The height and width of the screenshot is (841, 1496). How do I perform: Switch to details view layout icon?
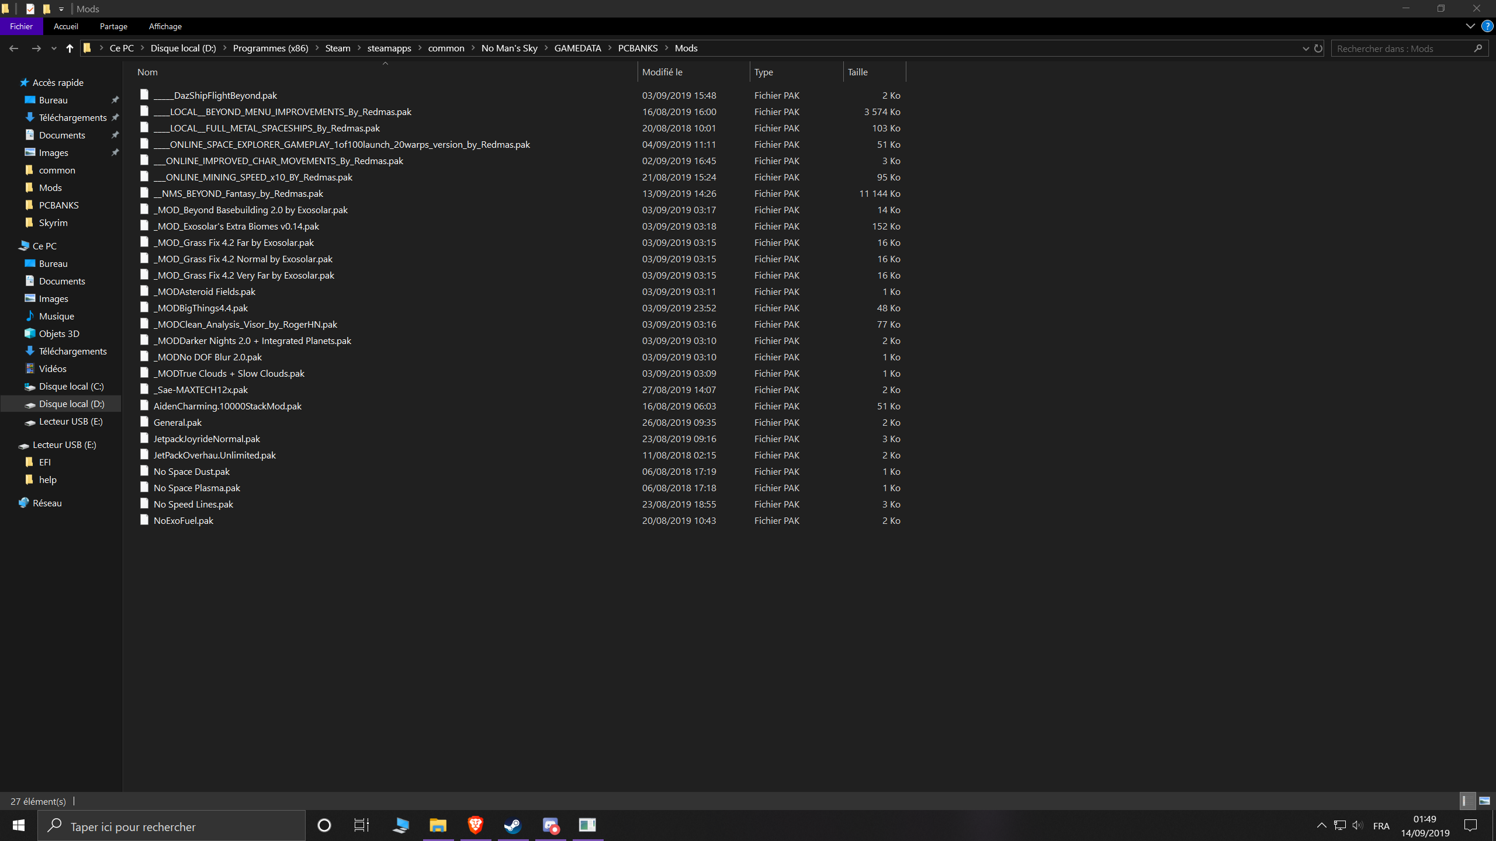(x=1468, y=801)
